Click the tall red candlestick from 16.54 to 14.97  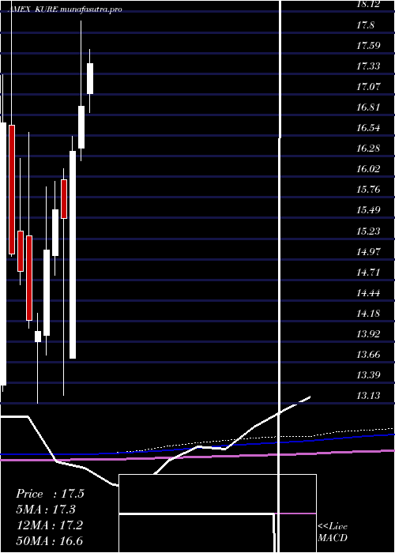click(x=12, y=190)
